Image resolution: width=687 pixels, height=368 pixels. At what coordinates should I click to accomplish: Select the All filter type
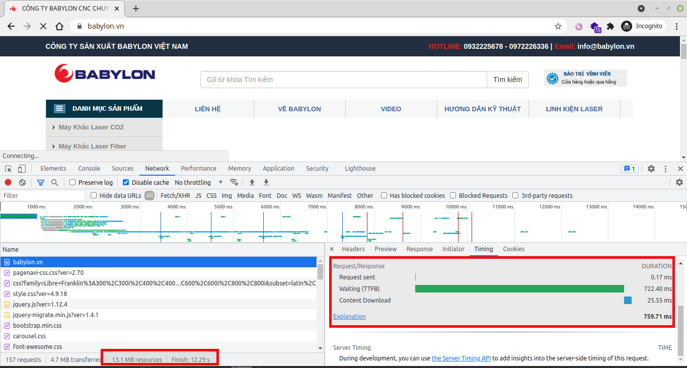pos(149,195)
